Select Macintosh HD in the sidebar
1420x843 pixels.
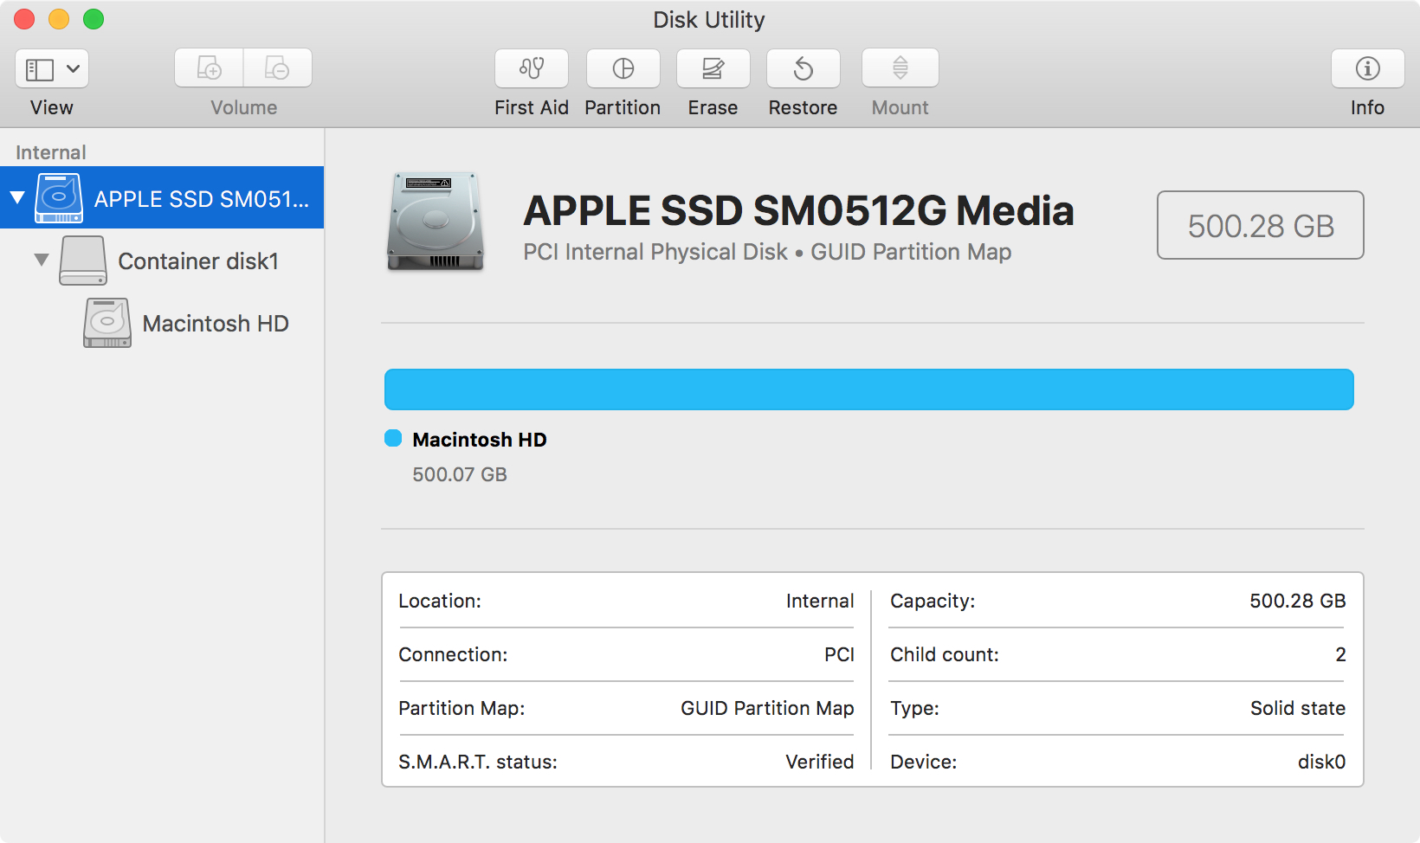click(214, 323)
